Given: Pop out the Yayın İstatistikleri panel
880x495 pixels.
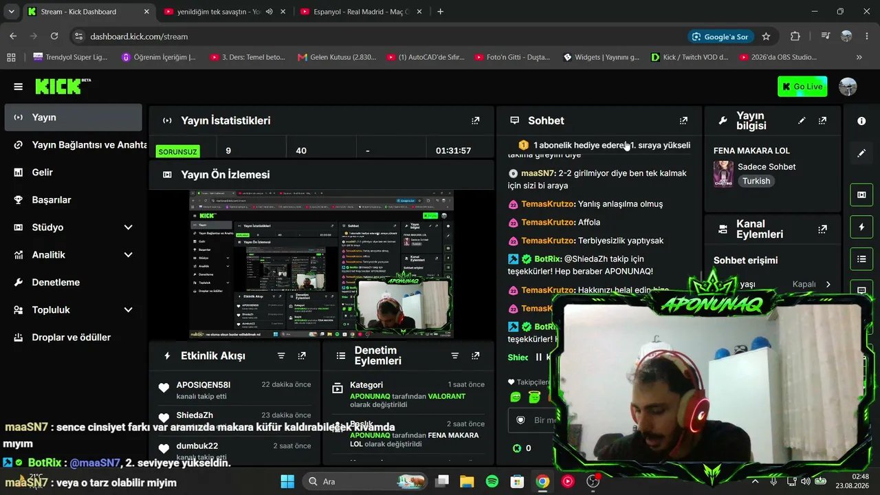Looking at the screenshot, I should pos(475,120).
